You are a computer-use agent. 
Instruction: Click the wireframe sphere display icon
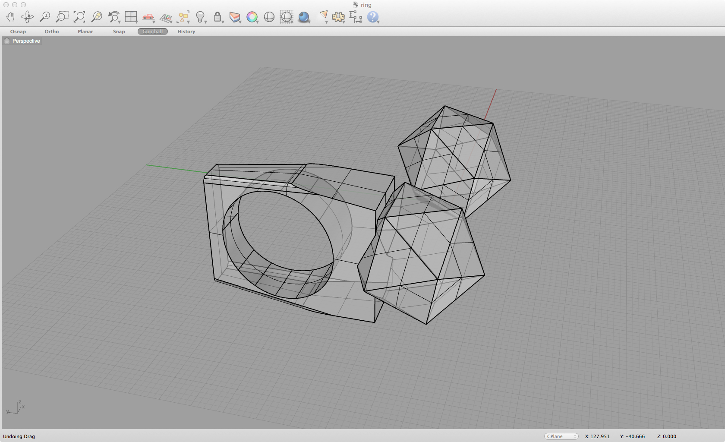(269, 17)
